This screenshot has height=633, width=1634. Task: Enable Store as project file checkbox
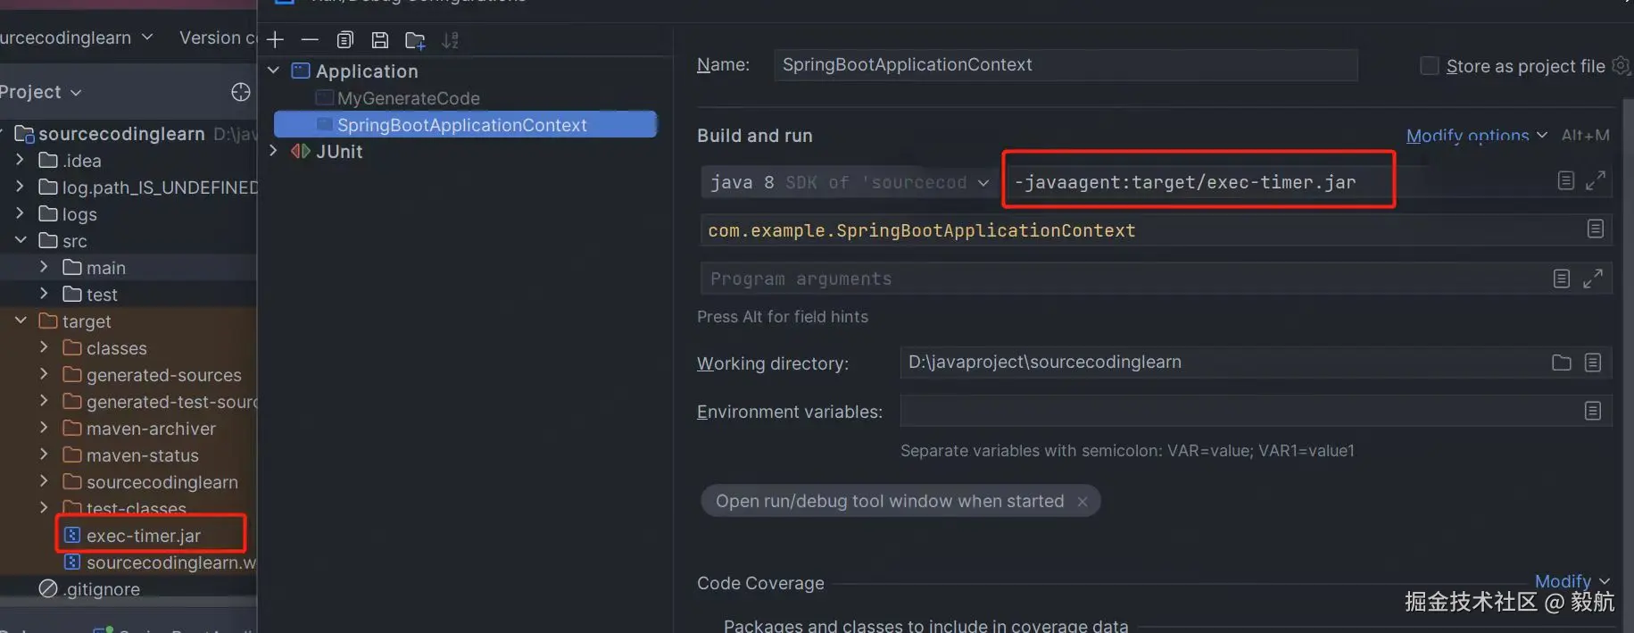1429,66
